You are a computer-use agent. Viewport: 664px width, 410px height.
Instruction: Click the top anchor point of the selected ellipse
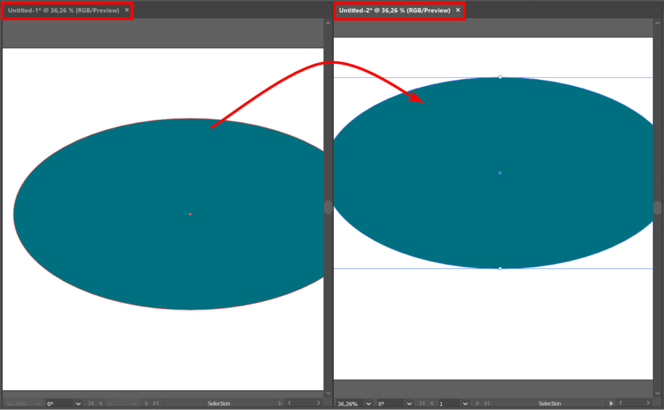click(500, 77)
